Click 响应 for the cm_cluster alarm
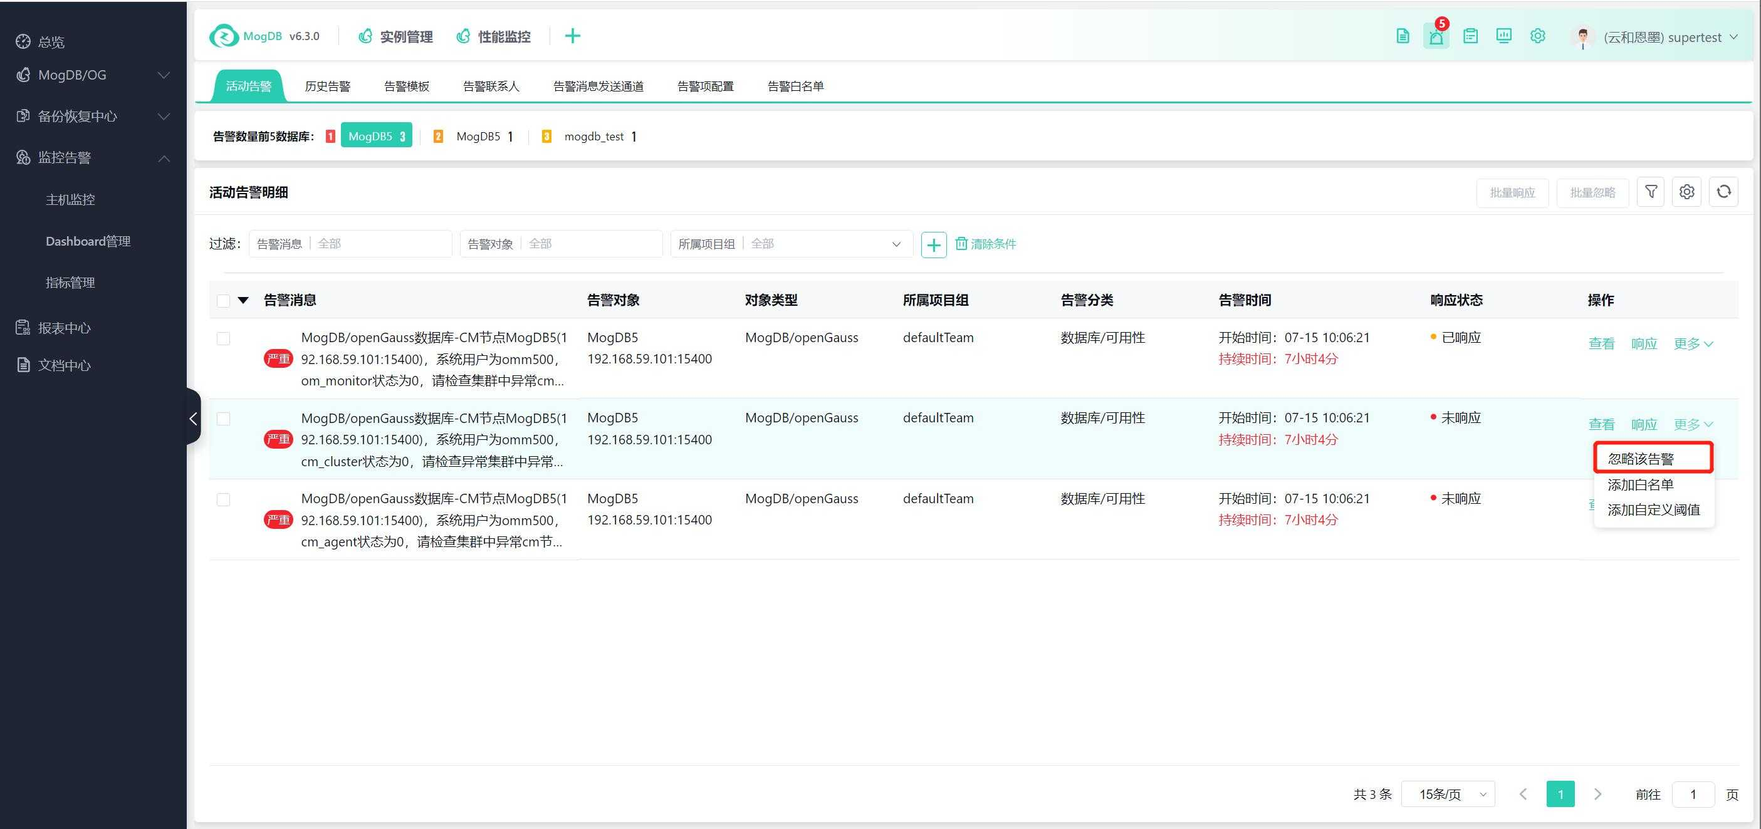This screenshot has height=829, width=1761. click(x=1644, y=424)
